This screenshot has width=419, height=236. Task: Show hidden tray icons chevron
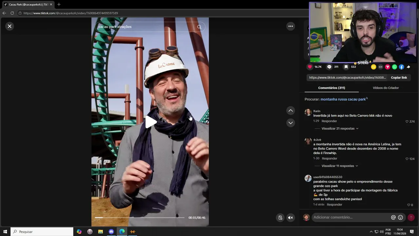[x=371, y=232]
